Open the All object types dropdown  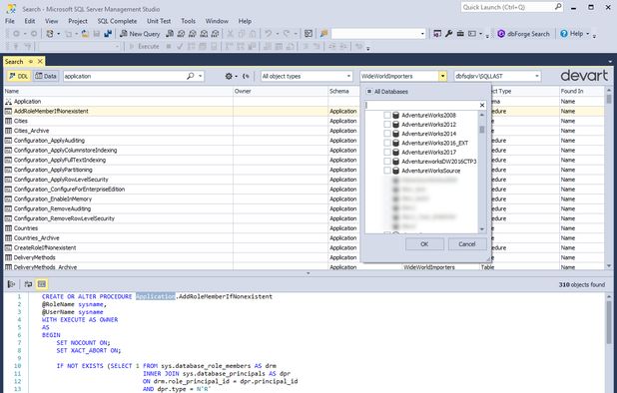(307, 76)
